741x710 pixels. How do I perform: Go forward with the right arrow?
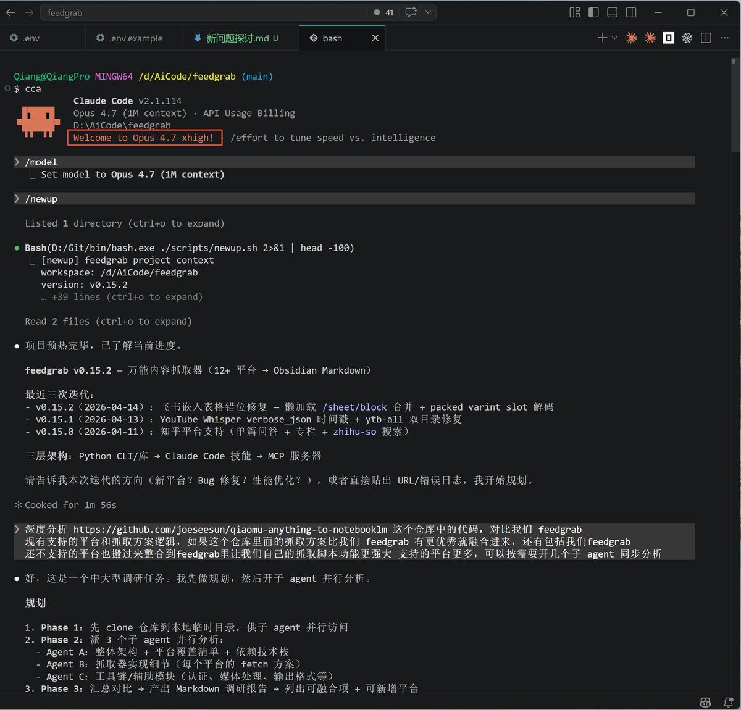(x=29, y=12)
